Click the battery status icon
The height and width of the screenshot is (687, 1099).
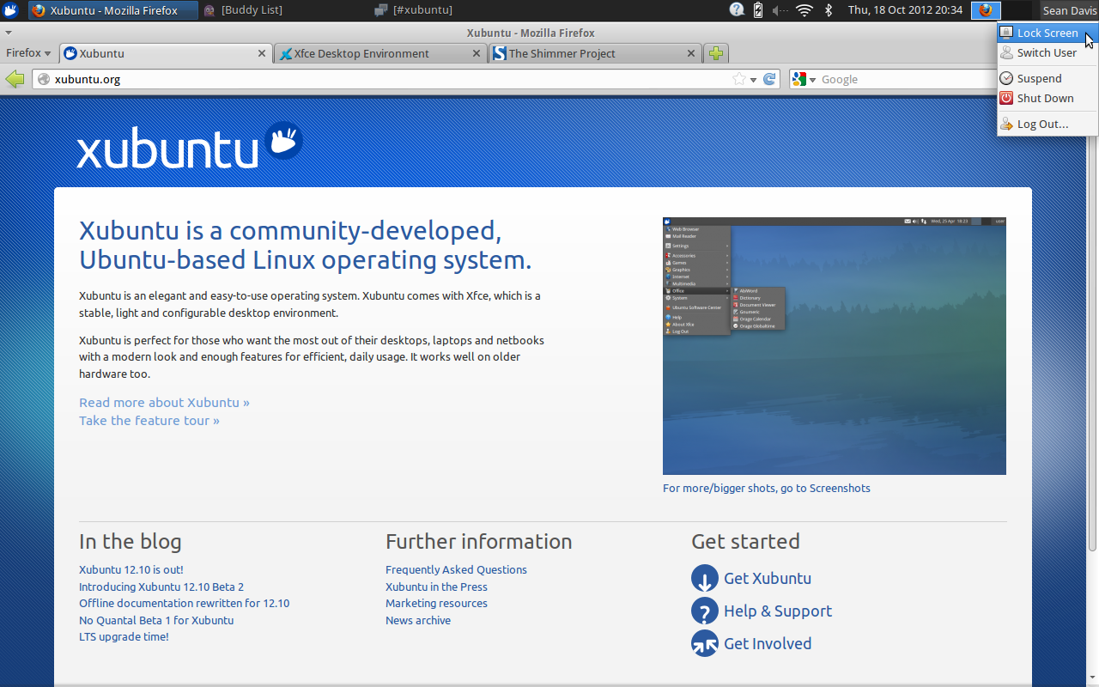[758, 10]
